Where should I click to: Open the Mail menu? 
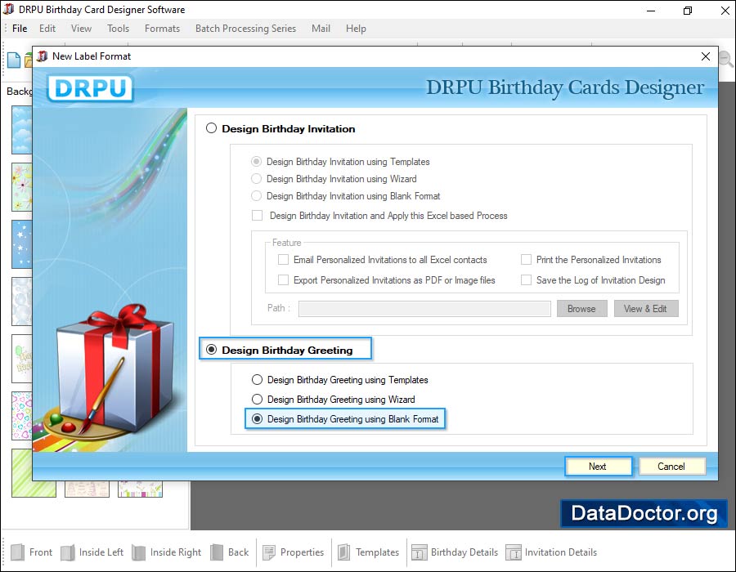[x=321, y=29]
